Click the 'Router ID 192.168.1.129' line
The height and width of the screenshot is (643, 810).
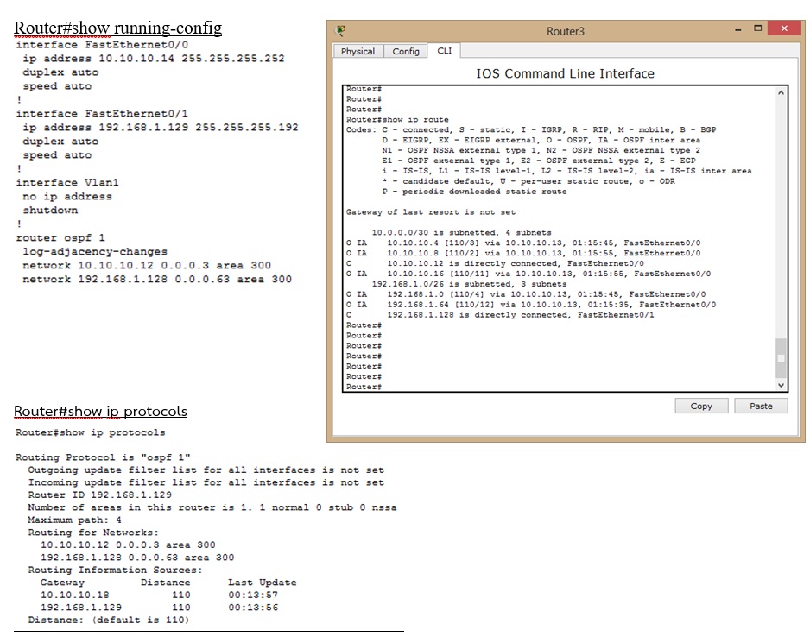click(99, 495)
